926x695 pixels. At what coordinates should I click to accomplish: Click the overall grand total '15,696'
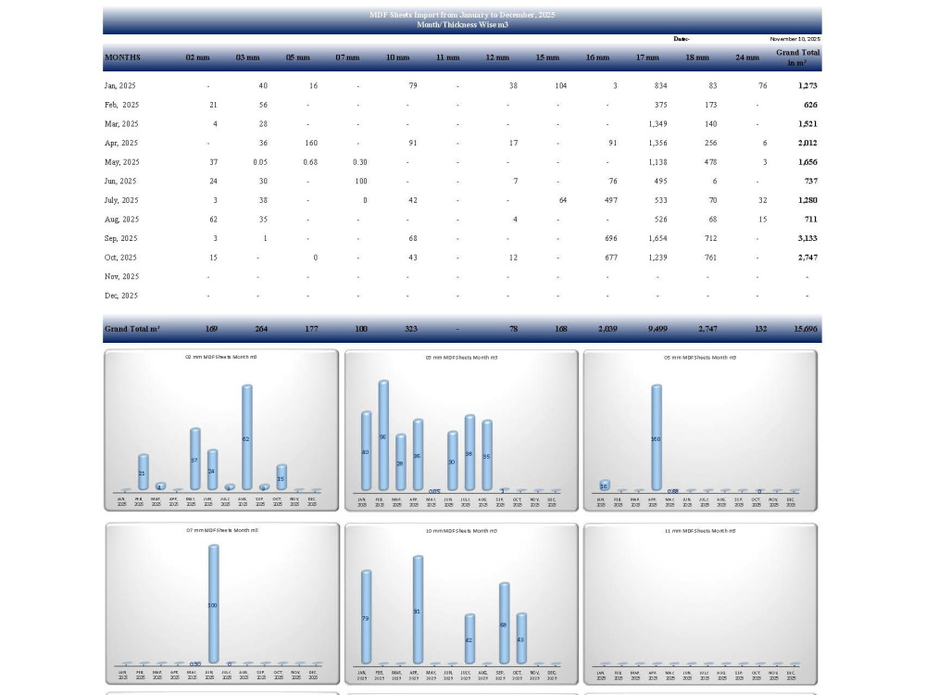(806, 329)
